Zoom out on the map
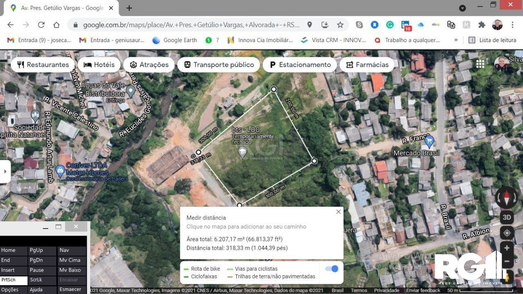 click(507, 261)
